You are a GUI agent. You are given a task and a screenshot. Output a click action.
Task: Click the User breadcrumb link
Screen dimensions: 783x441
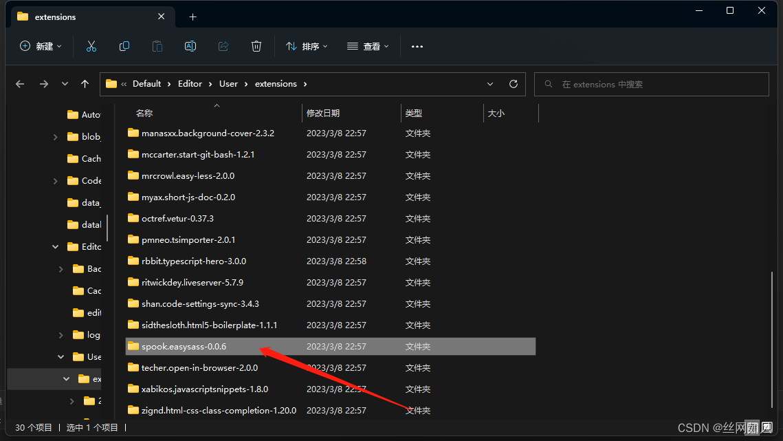(228, 83)
